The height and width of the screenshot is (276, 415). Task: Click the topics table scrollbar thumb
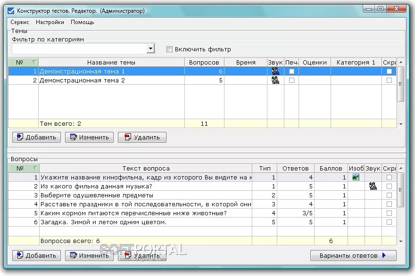pyautogui.click(x=401, y=84)
